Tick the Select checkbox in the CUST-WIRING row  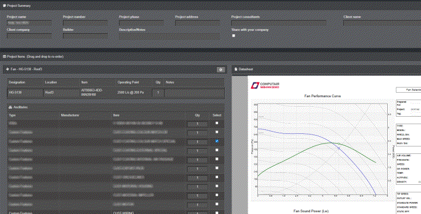coord(217,213)
